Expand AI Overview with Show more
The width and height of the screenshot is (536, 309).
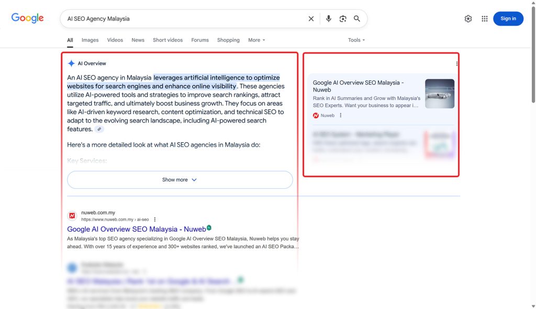180,179
